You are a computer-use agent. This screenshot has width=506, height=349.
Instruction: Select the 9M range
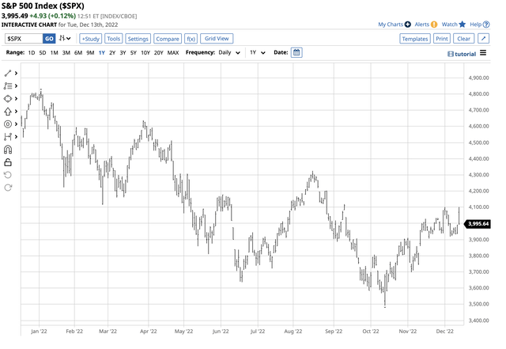coord(90,53)
